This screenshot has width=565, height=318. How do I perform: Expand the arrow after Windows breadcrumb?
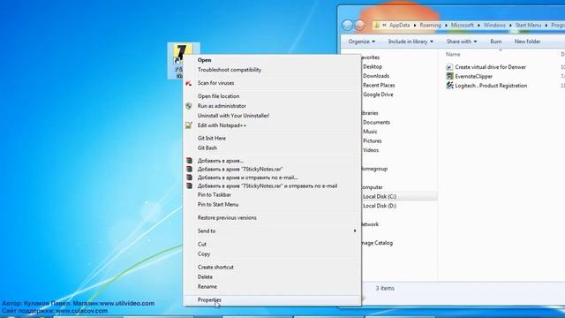pyautogui.click(x=510, y=26)
